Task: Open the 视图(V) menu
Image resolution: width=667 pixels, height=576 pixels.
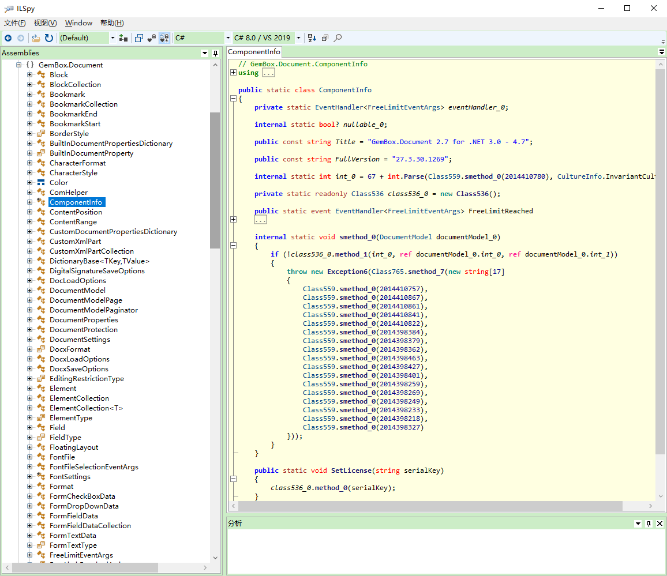Action: 45,23
